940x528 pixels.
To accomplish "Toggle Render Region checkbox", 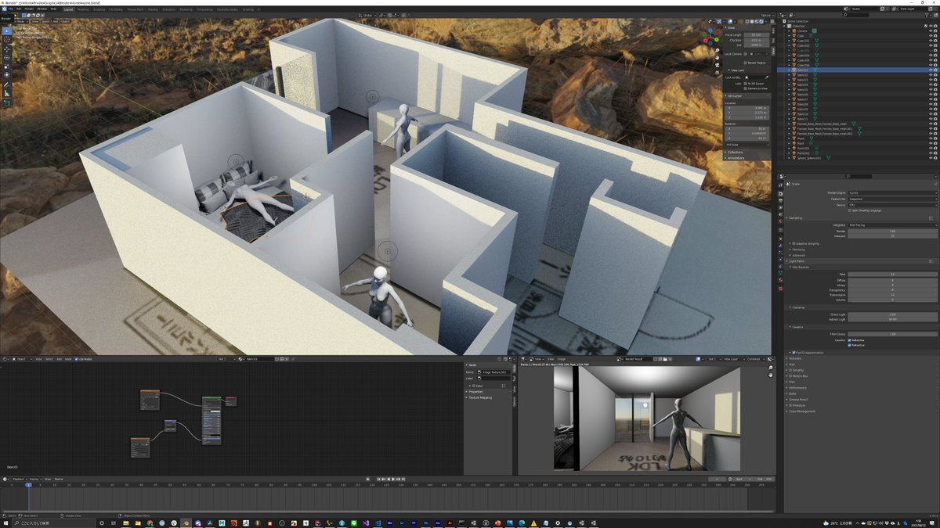I will pyautogui.click(x=746, y=63).
